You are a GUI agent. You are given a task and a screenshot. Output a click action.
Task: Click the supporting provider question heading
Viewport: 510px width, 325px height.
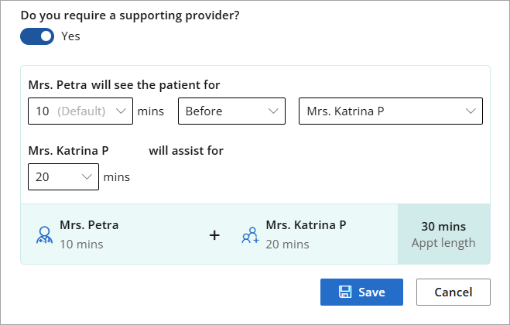(130, 15)
